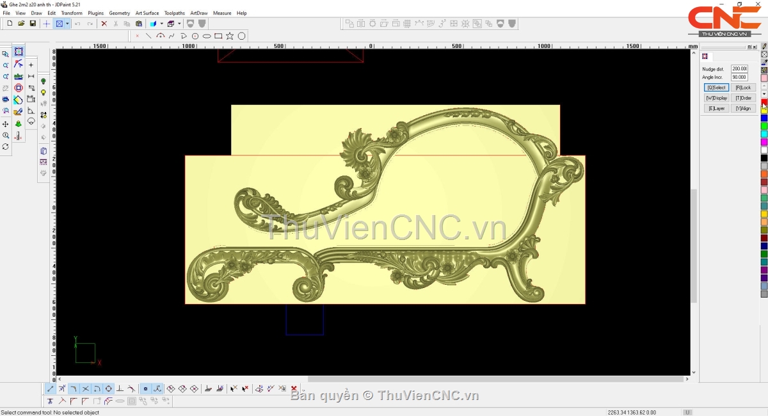This screenshot has height=416, width=768.
Task: Select the rectangle shape drawing tool
Action: pyautogui.click(x=218, y=36)
